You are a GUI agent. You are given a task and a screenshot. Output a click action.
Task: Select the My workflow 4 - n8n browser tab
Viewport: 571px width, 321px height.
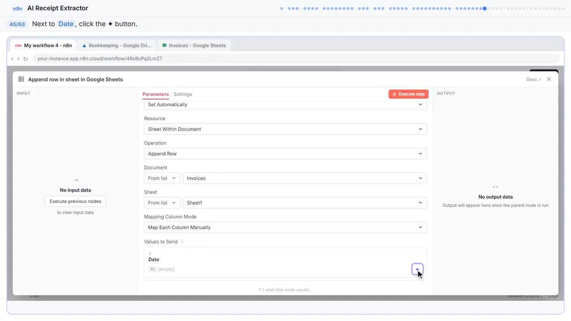[x=43, y=45]
